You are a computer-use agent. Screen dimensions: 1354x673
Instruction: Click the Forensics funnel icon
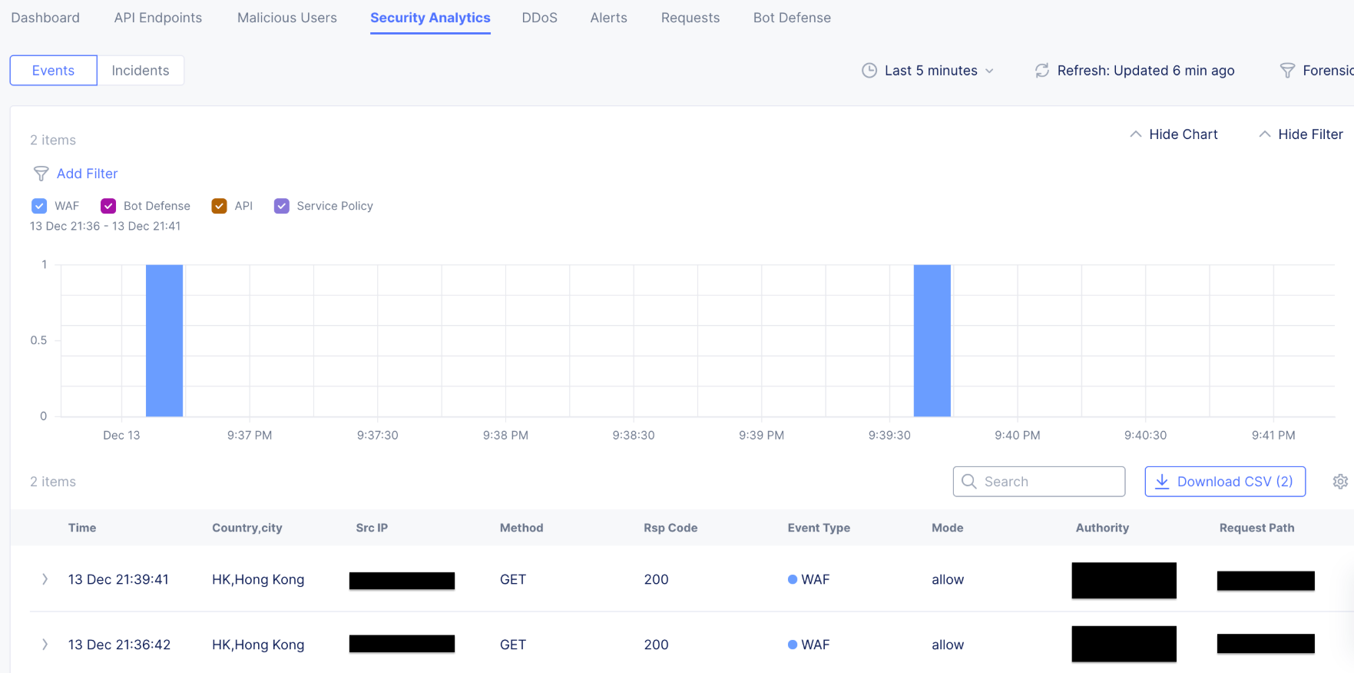[x=1287, y=71]
